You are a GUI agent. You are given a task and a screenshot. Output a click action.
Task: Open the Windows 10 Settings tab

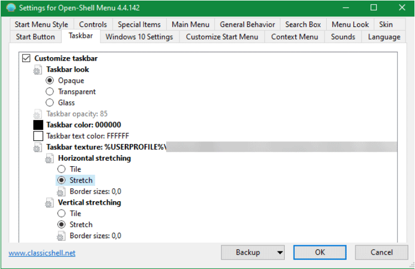(139, 37)
